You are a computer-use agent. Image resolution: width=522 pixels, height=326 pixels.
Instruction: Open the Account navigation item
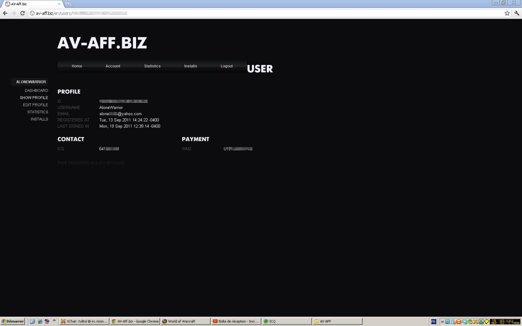113,66
